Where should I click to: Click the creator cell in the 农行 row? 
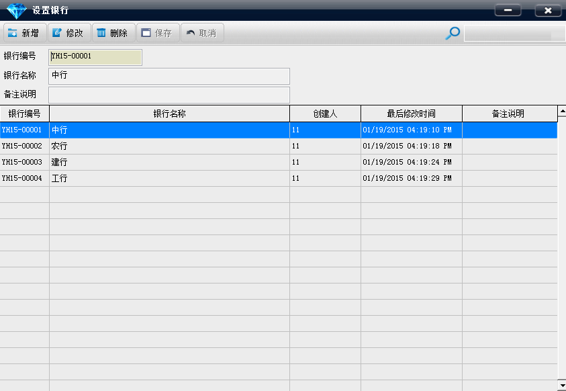click(x=325, y=146)
